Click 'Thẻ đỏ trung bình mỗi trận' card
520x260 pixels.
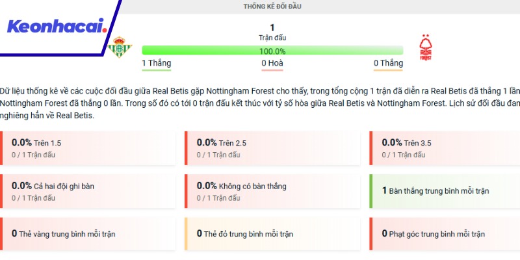(272, 233)
